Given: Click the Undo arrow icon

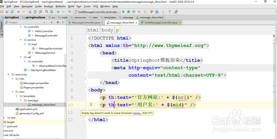Looking at the screenshot, I should (18, 12).
